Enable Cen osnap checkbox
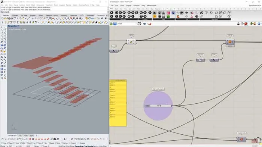262x147 pixels. click(x=27, y=143)
